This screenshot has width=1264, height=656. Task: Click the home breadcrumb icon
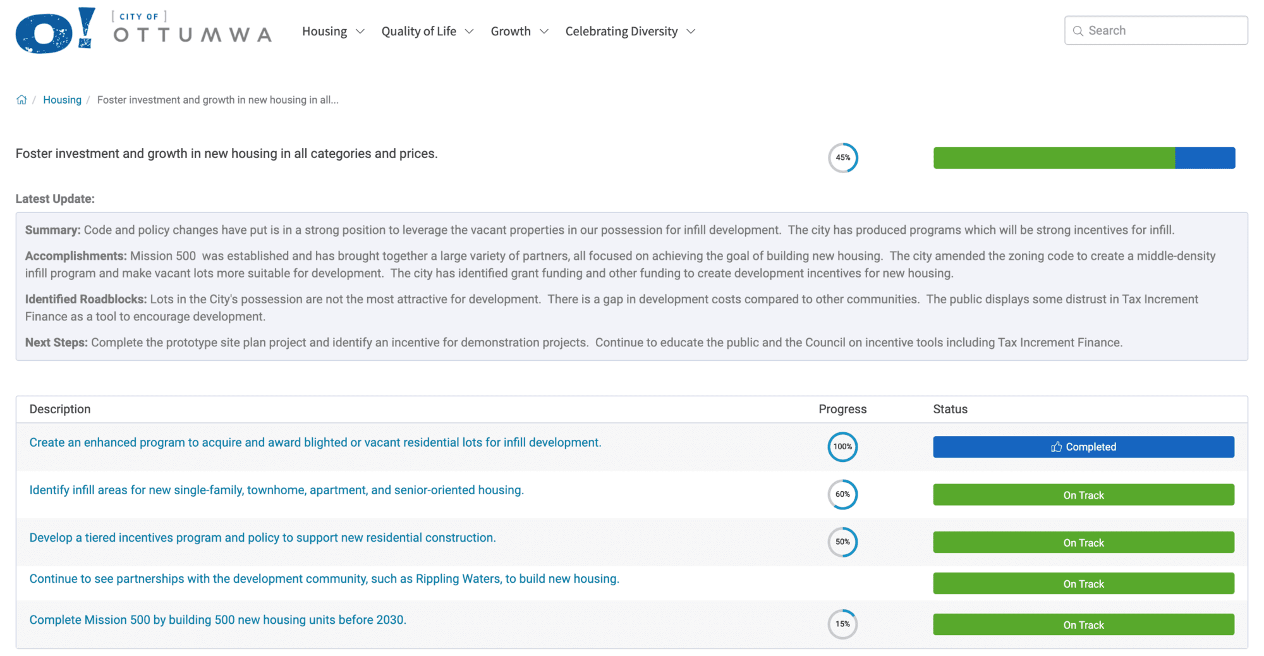click(x=21, y=100)
